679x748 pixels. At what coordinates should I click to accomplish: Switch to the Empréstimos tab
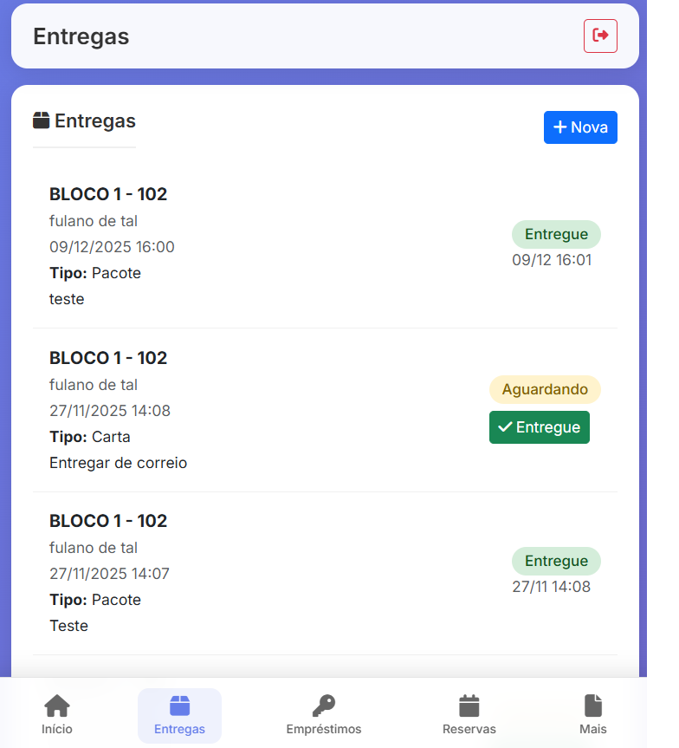click(x=324, y=716)
